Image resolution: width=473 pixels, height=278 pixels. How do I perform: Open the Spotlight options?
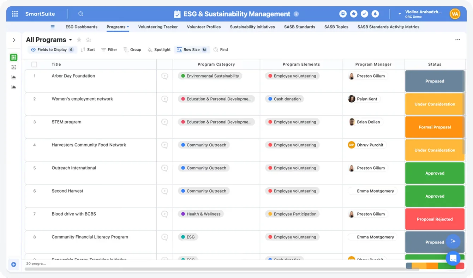click(159, 50)
